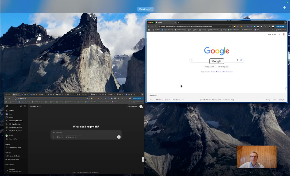Switch Google language to Deutsch
This screenshot has width=290, height=176.
tap(213, 72)
